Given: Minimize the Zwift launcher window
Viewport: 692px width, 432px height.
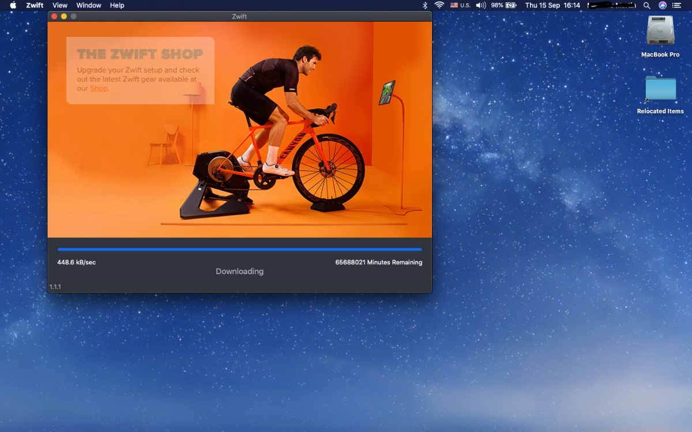Looking at the screenshot, I should [64, 16].
